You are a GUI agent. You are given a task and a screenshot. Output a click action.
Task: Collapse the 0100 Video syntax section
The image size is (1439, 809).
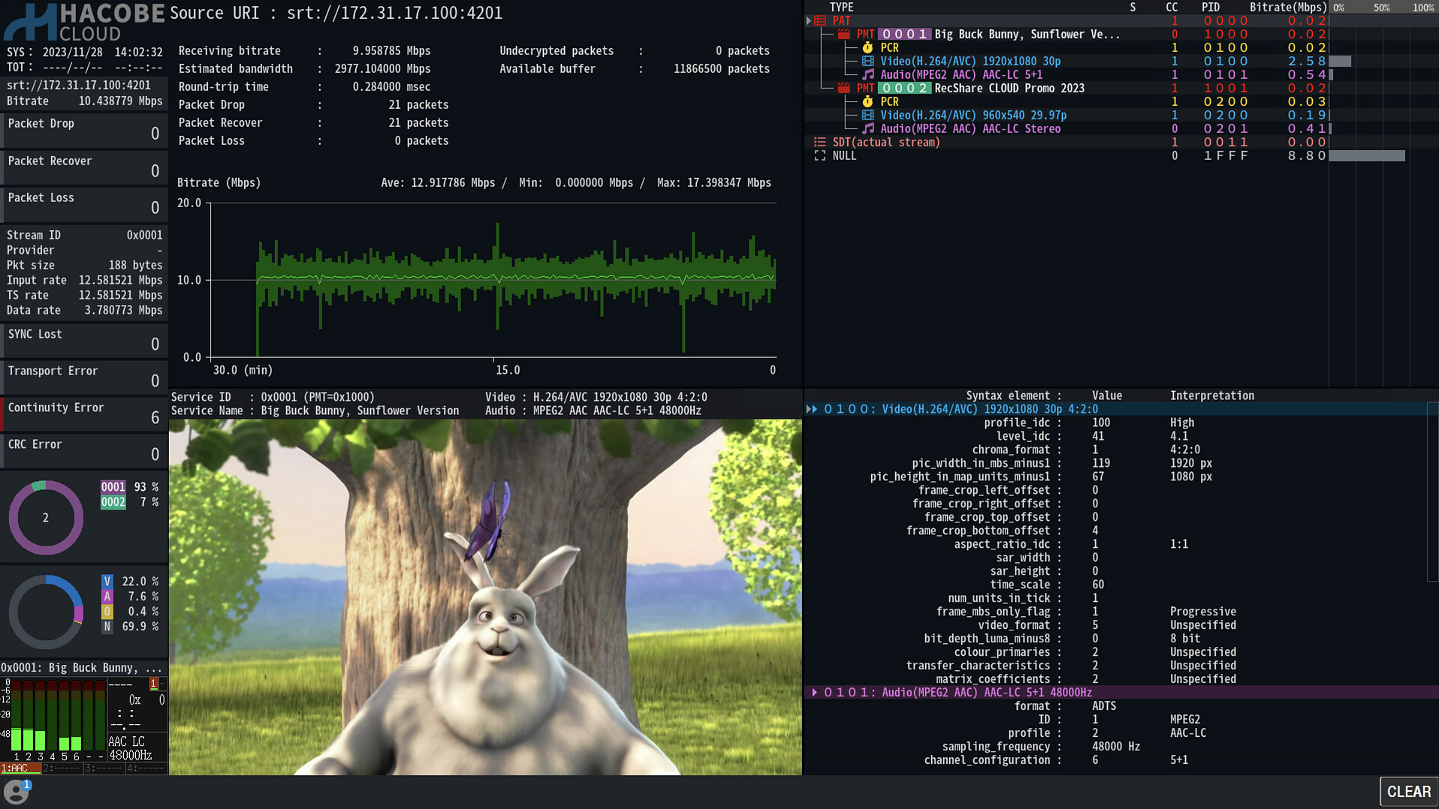[x=812, y=410]
